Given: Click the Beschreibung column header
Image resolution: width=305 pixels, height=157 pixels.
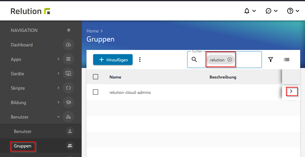Looking at the screenshot, I should click(x=223, y=77).
